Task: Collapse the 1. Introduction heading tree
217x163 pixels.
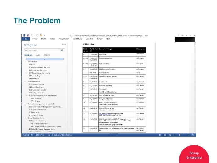Action: click(25, 62)
